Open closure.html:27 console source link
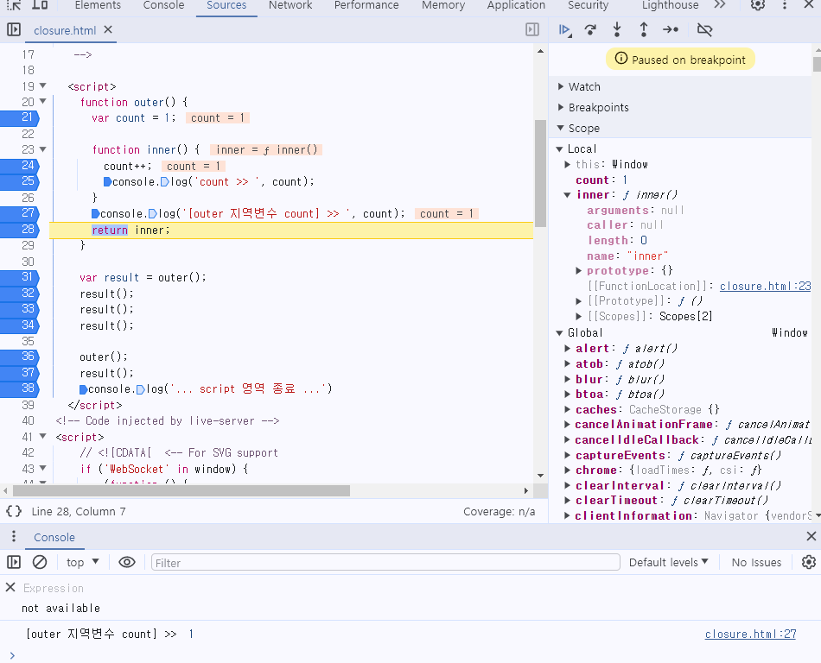821x663 pixels. point(750,634)
